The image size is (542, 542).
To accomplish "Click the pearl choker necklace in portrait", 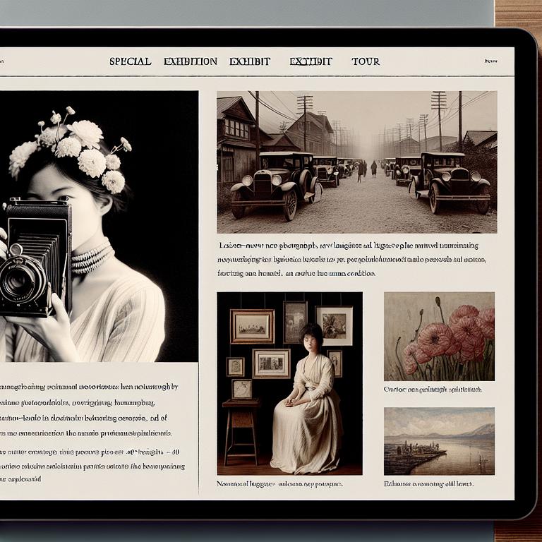I will click(92, 258).
